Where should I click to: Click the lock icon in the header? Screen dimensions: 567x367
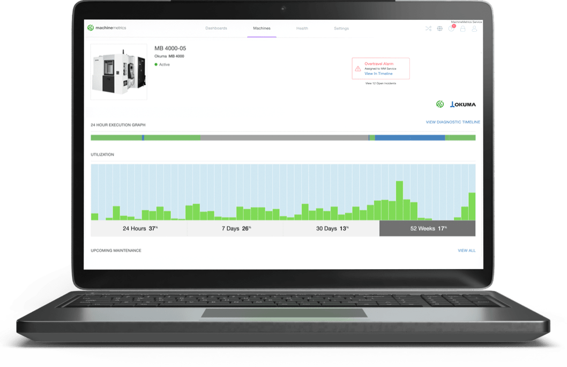[x=462, y=28]
